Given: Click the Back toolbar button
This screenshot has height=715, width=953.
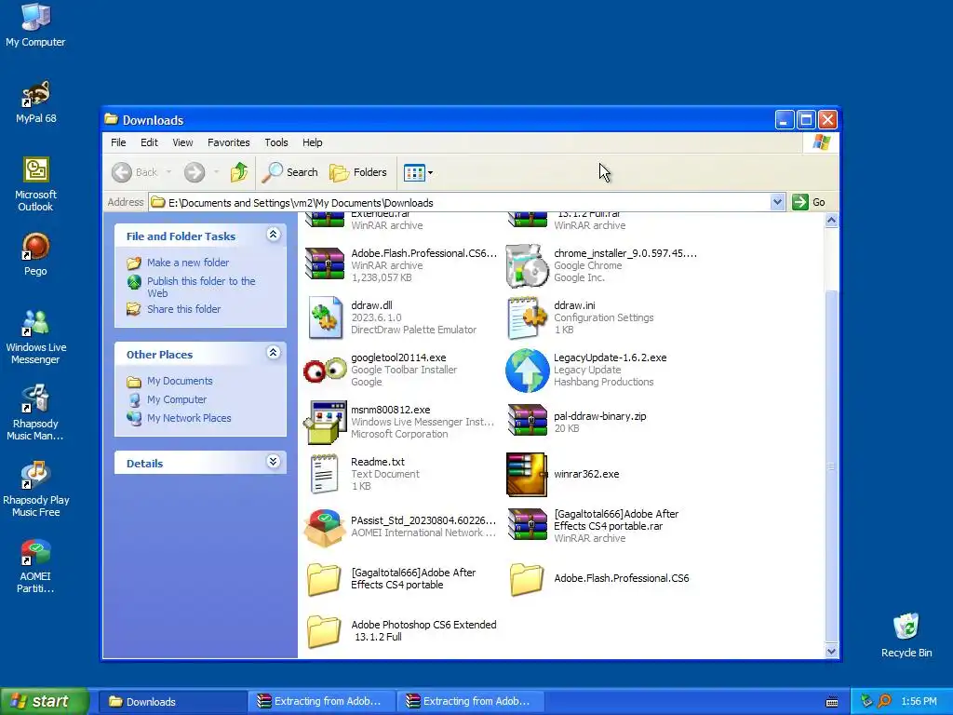Looking at the screenshot, I should tap(135, 172).
